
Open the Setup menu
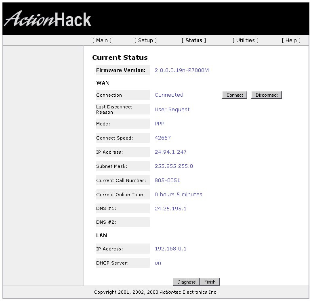pyautogui.click(x=145, y=40)
